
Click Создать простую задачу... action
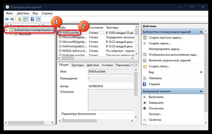[166, 38]
